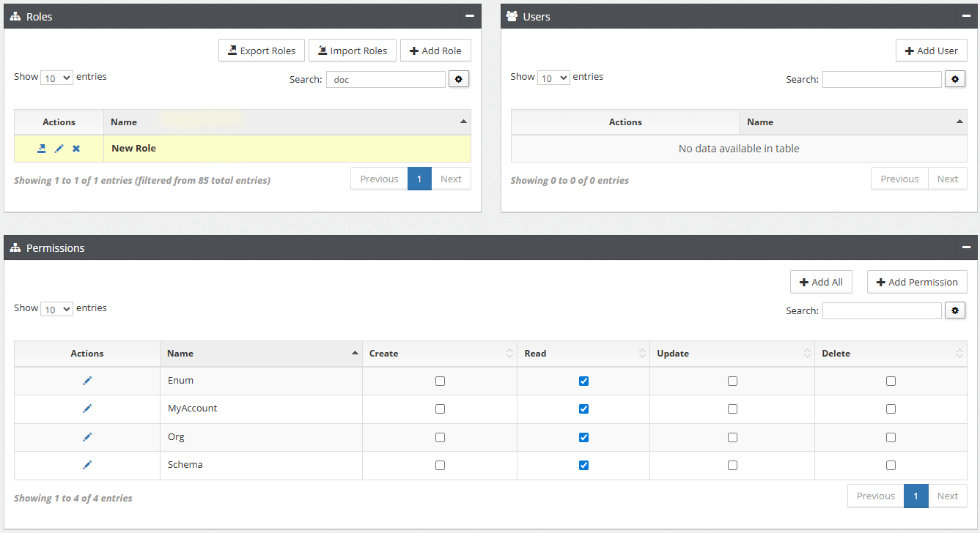Edit the Enum permission with pencil icon
Image resolution: width=980 pixels, height=533 pixels.
[x=87, y=381]
